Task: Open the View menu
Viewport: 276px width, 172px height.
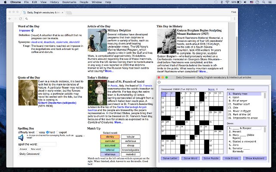Action: pyautogui.click(x=43, y=2)
